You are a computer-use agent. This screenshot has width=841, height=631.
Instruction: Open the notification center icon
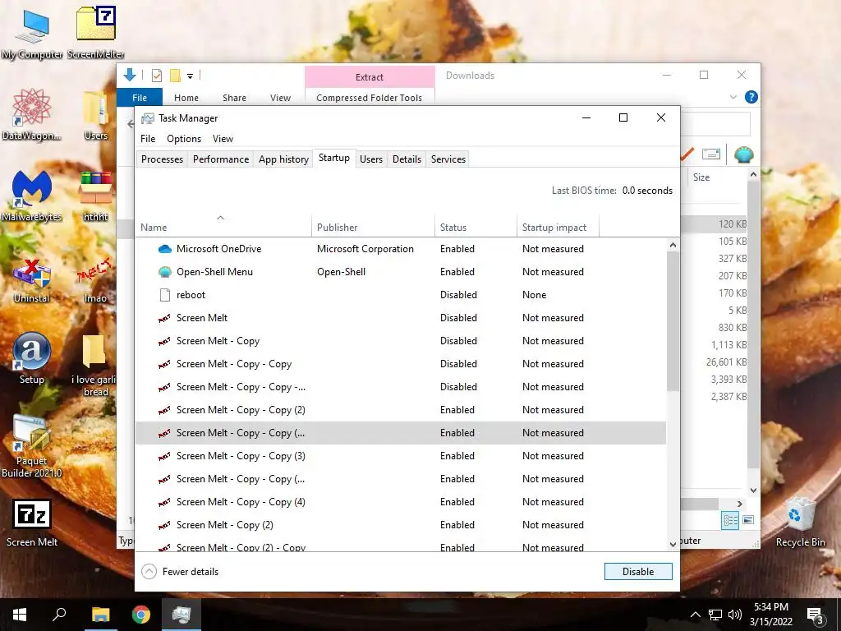815,615
